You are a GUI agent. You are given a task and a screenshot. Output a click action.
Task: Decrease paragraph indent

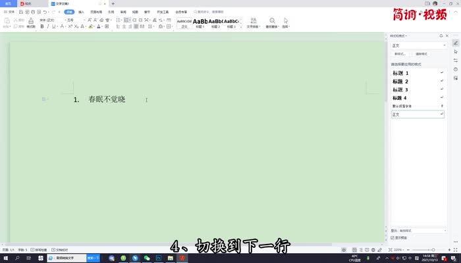tap(134, 20)
